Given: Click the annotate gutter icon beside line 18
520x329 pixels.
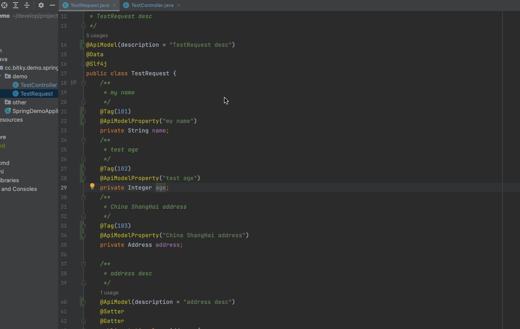Looking at the screenshot, I should point(74,83).
